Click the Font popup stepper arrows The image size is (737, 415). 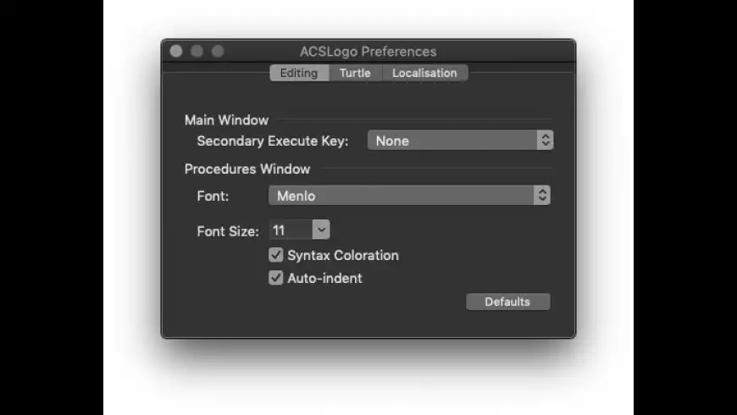click(x=542, y=195)
